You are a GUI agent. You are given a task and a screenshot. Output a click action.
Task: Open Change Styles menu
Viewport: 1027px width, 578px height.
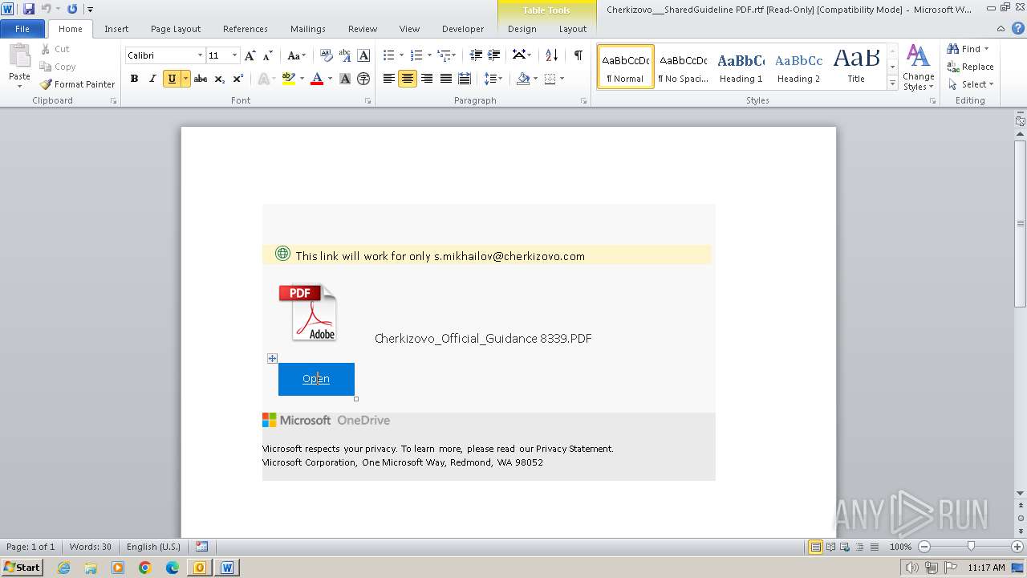pos(918,67)
